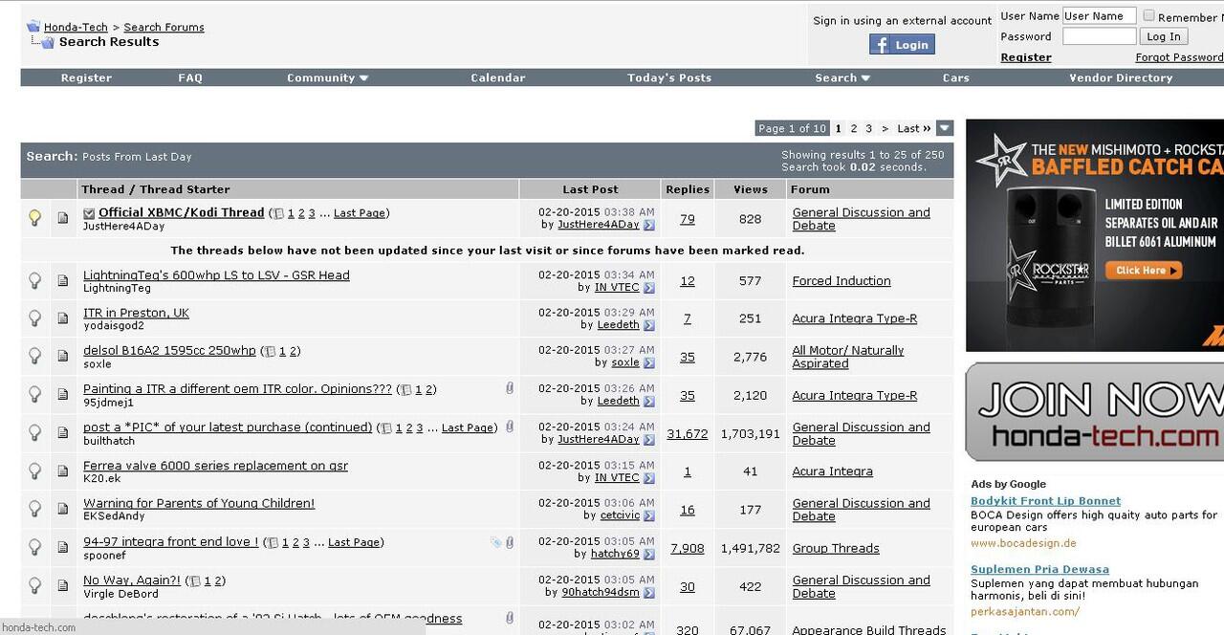Open the Forced Induction forum link

(841, 281)
